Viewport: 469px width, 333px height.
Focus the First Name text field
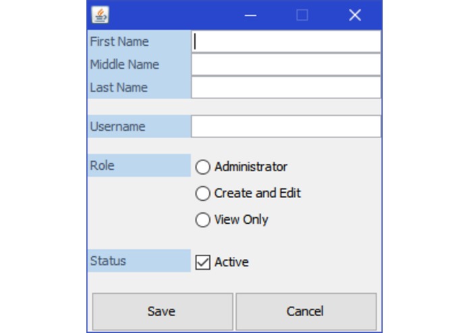point(286,42)
